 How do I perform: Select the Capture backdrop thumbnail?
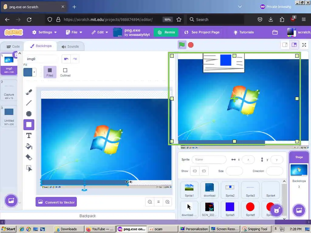click(9, 91)
